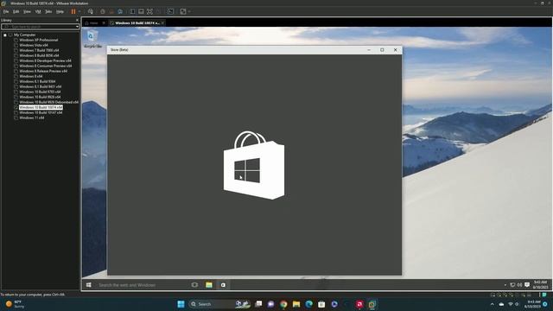The height and width of the screenshot is (311, 553).
Task: Open the View menu in VMware
Action: click(27, 11)
